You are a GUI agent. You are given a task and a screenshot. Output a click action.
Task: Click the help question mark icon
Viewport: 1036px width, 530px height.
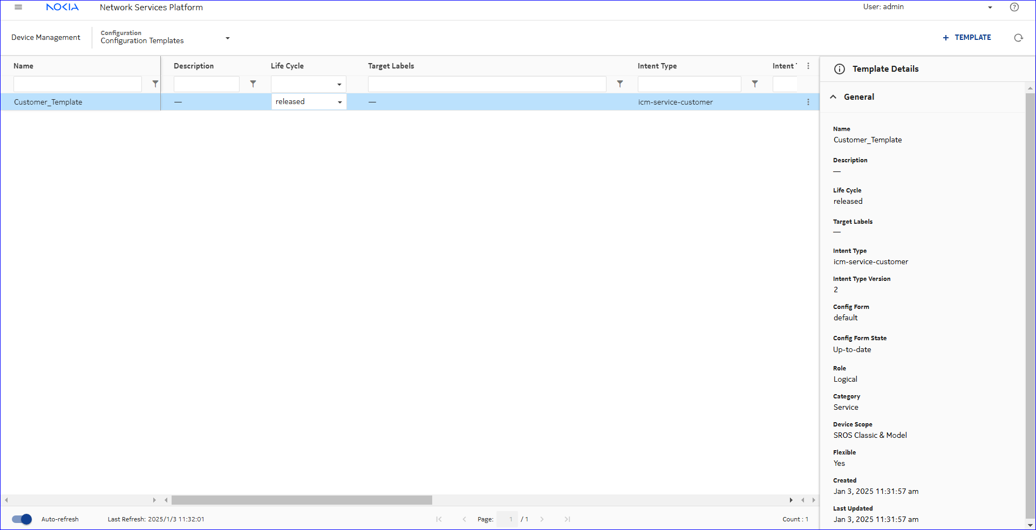pos(1014,7)
